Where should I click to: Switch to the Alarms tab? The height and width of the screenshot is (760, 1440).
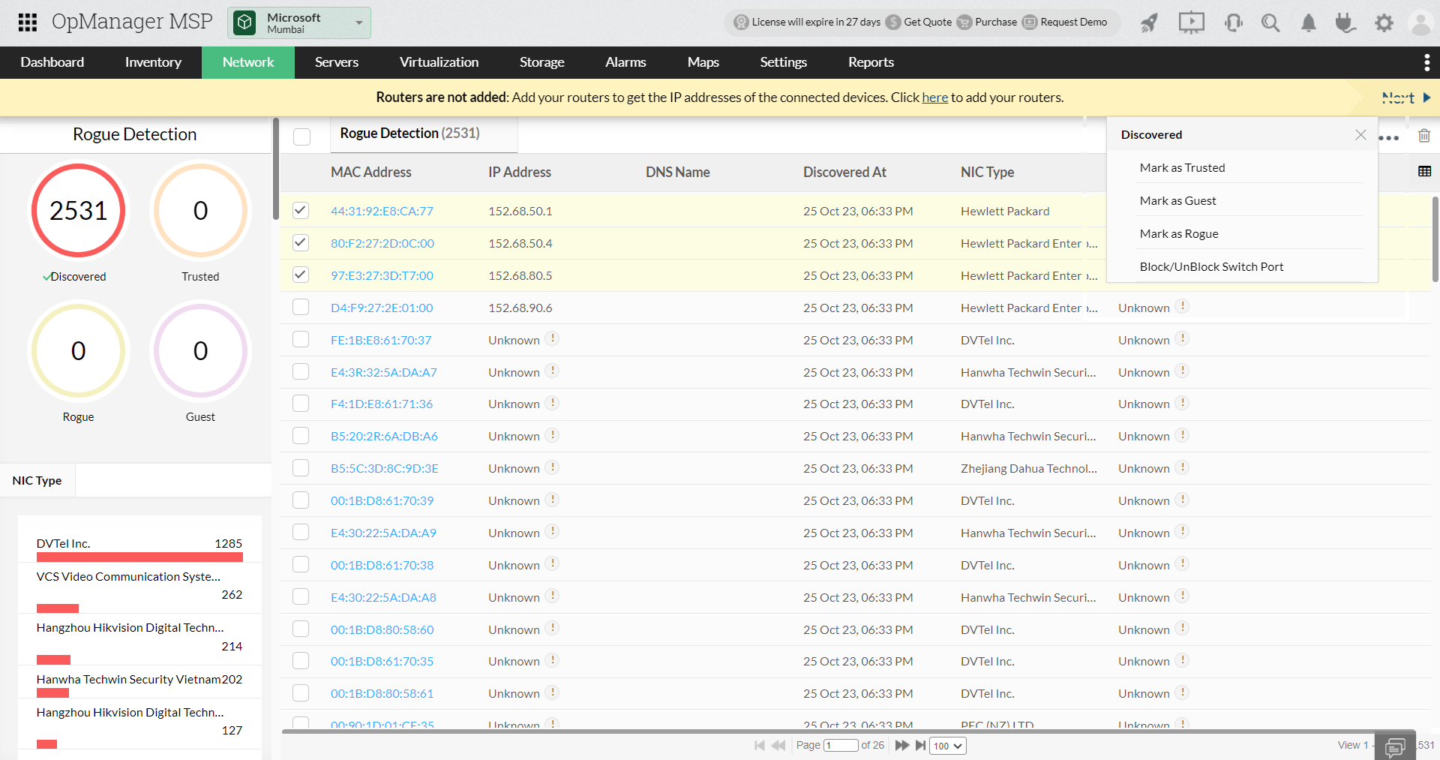click(x=625, y=62)
